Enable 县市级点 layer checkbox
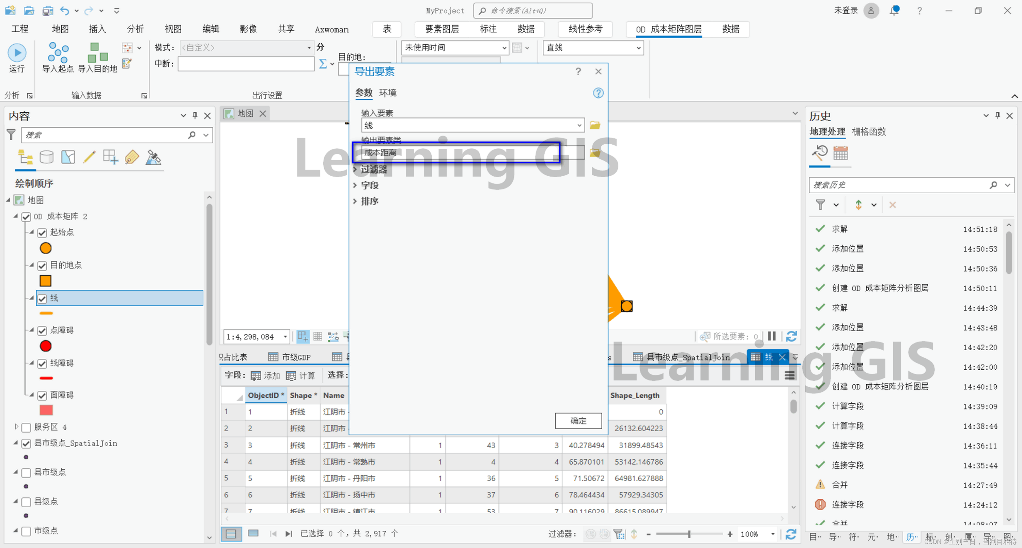Viewport: 1022px width, 548px height. pos(26,472)
